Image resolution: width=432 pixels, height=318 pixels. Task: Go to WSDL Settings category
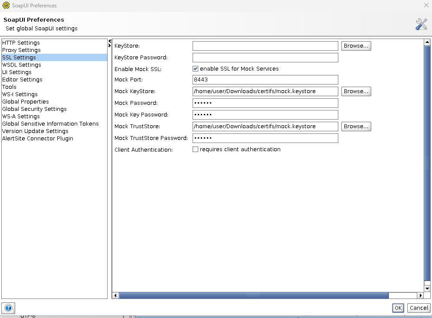point(22,65)
